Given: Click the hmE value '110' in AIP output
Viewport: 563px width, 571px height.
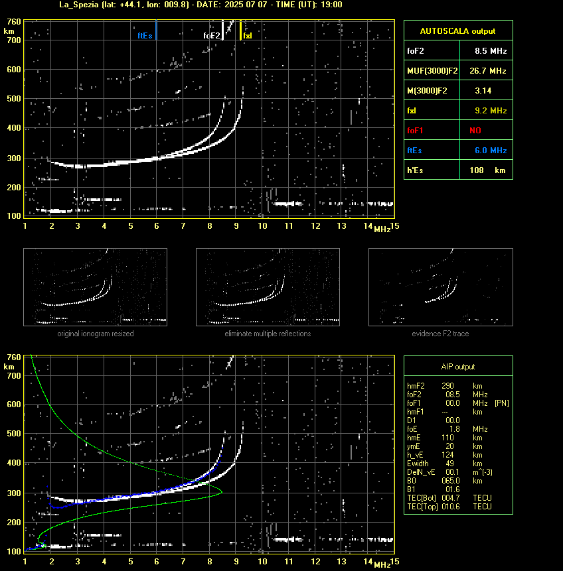Looking at the screenshot, I should click(447, 438).
